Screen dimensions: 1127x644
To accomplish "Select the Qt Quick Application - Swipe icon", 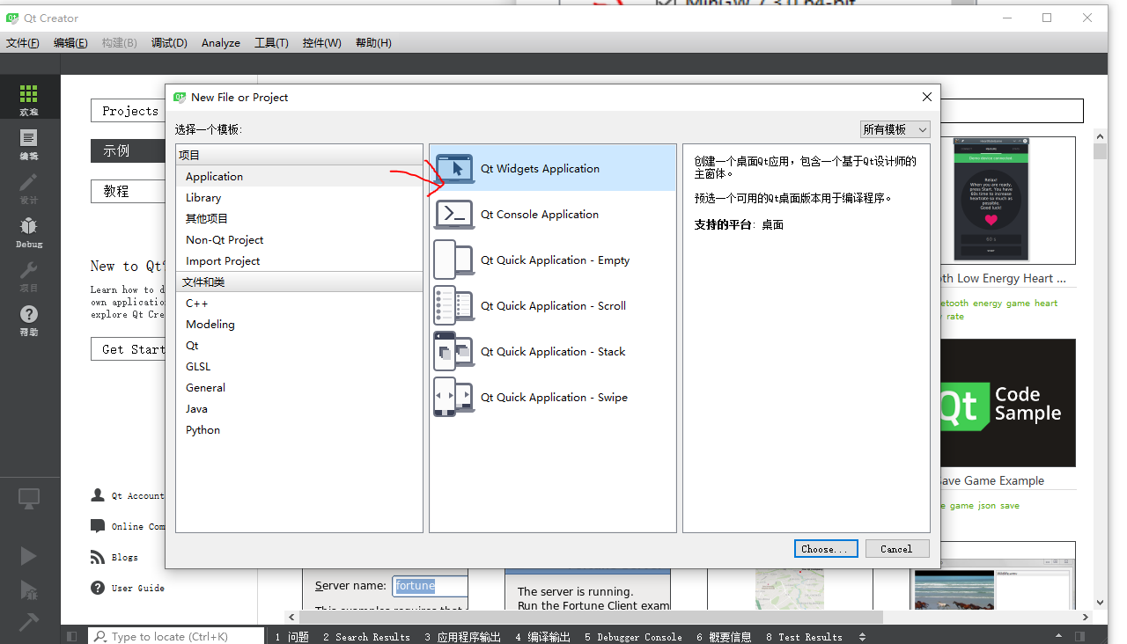I will 454,397.
